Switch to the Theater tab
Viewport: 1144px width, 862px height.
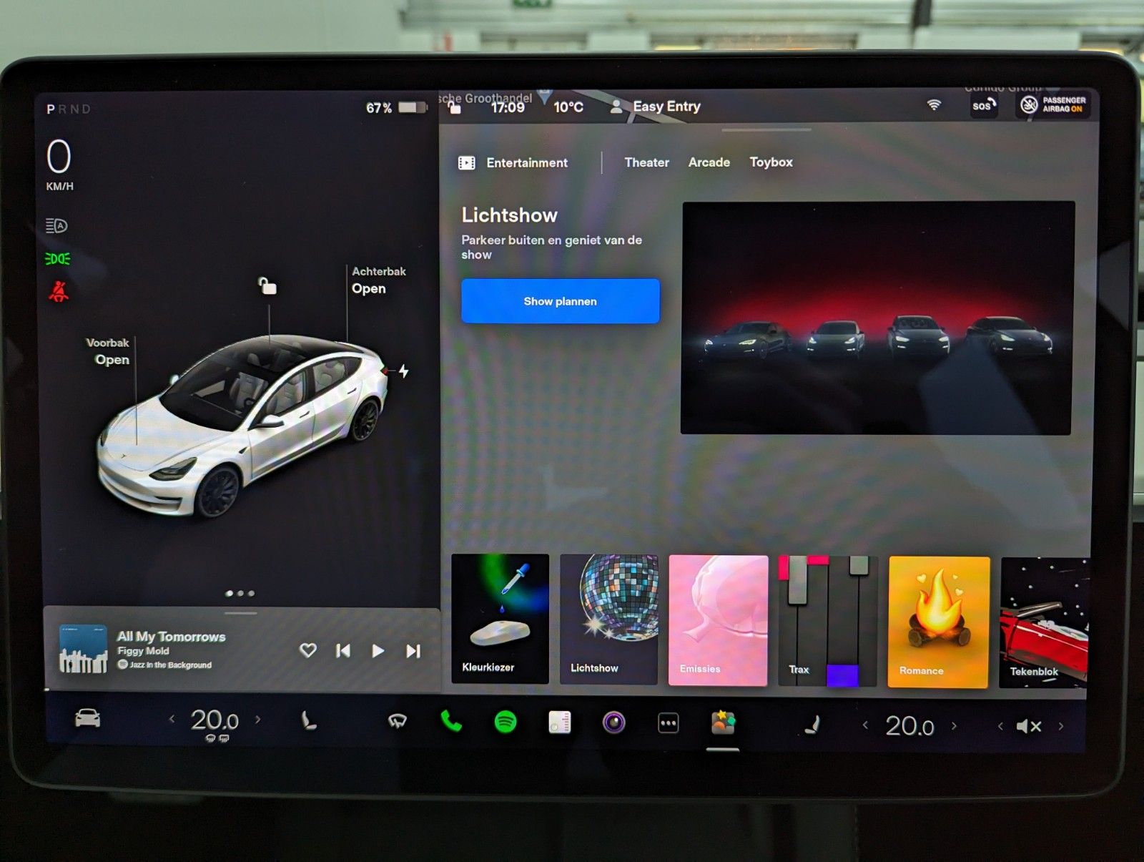(646, 162)
